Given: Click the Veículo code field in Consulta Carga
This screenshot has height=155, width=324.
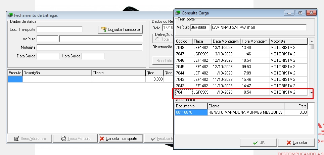Looking at the screenshot, I should coord(200,28).
